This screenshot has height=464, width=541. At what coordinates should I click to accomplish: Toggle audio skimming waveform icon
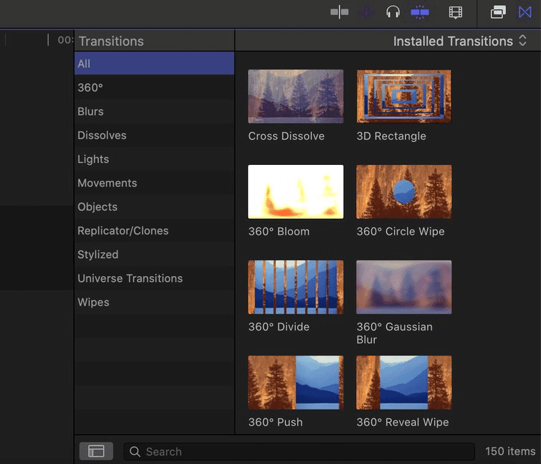click(x=366, y=13)
